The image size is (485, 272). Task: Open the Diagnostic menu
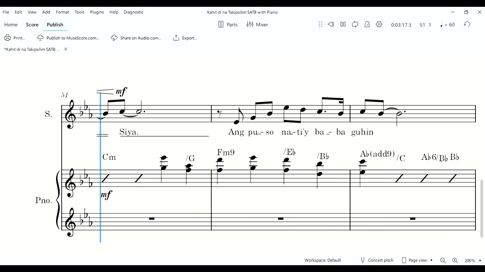134,12
